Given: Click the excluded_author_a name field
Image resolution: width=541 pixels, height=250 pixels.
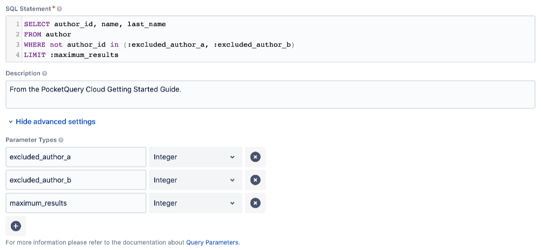Looking at the screenshot, I should pyautogui.click(x=76, y=157).
